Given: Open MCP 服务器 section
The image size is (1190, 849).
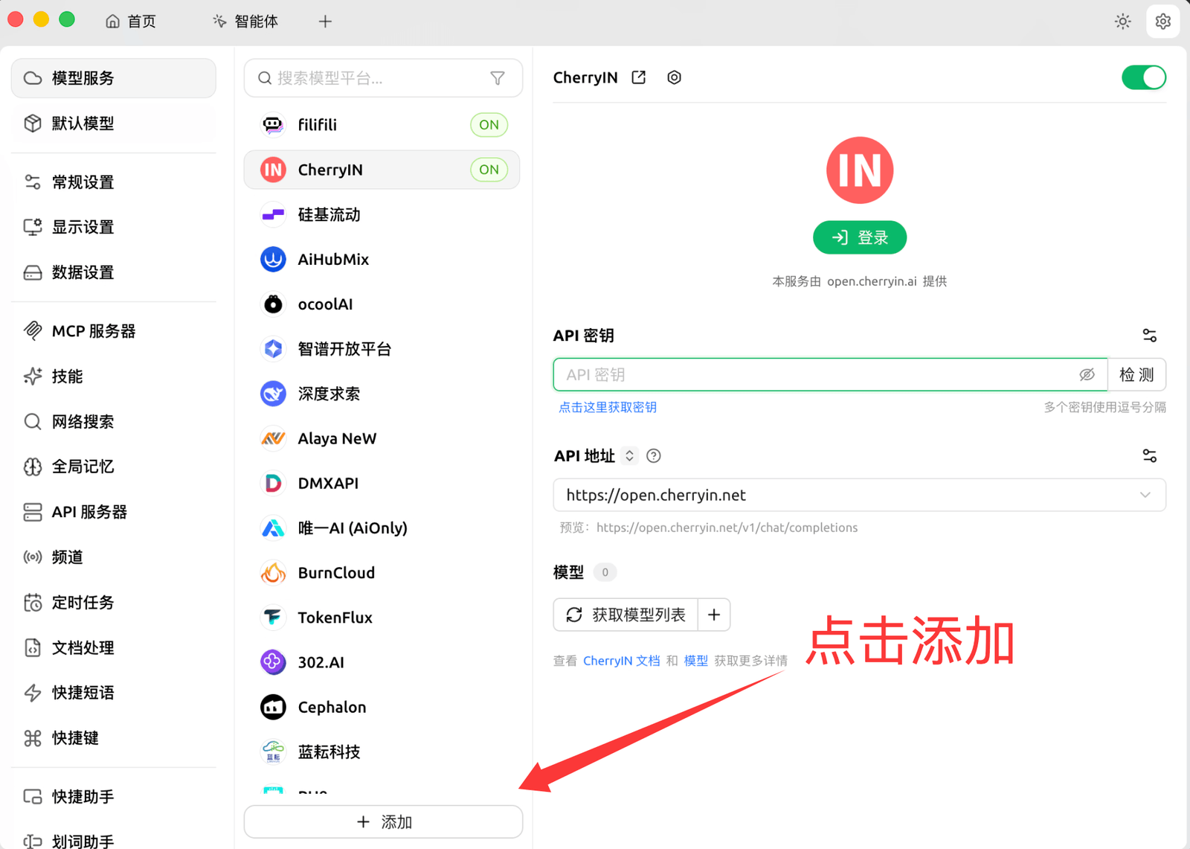Looking at the screenshot, I should pyautogui.click(x=114, y=331).
